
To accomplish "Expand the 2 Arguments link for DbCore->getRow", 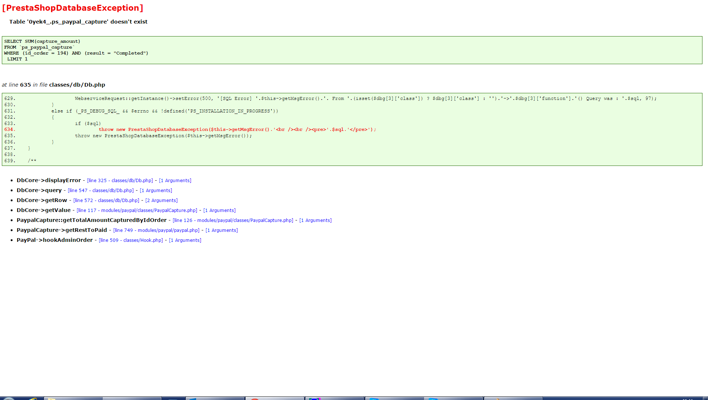I will tap(161, 201).
